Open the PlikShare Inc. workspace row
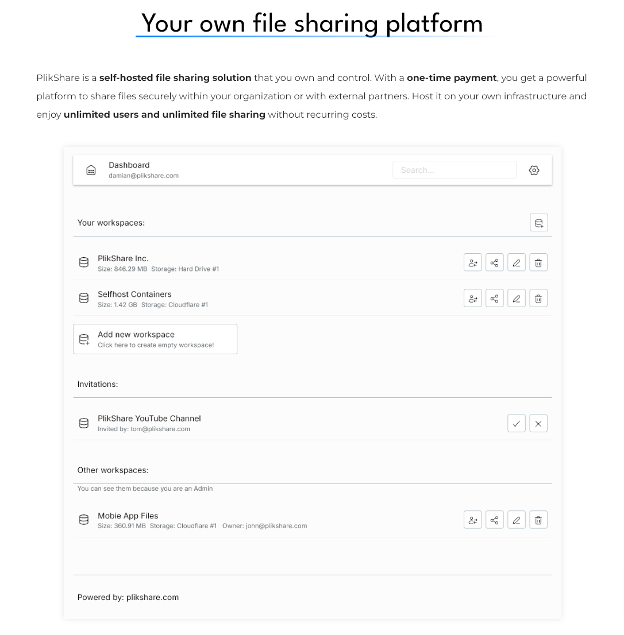Screen dimensions: 624x635 click(x=313, y=263)
